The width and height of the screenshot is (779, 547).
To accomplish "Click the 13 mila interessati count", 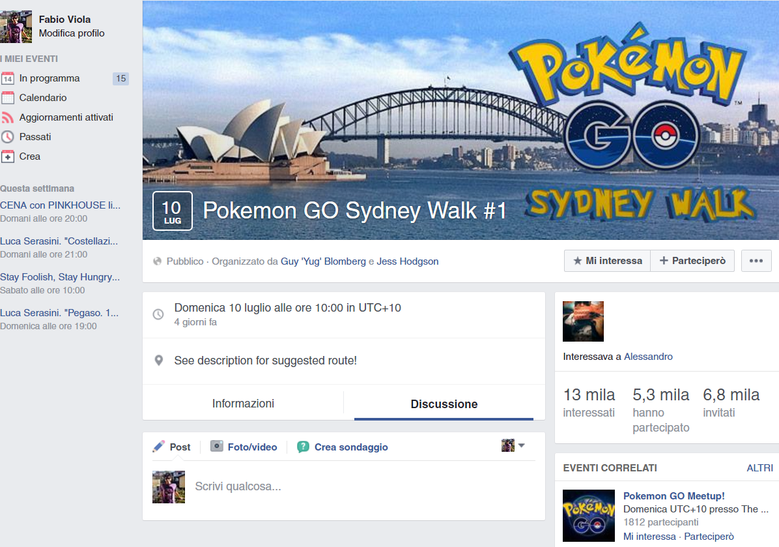I will (x=589, y=403).
